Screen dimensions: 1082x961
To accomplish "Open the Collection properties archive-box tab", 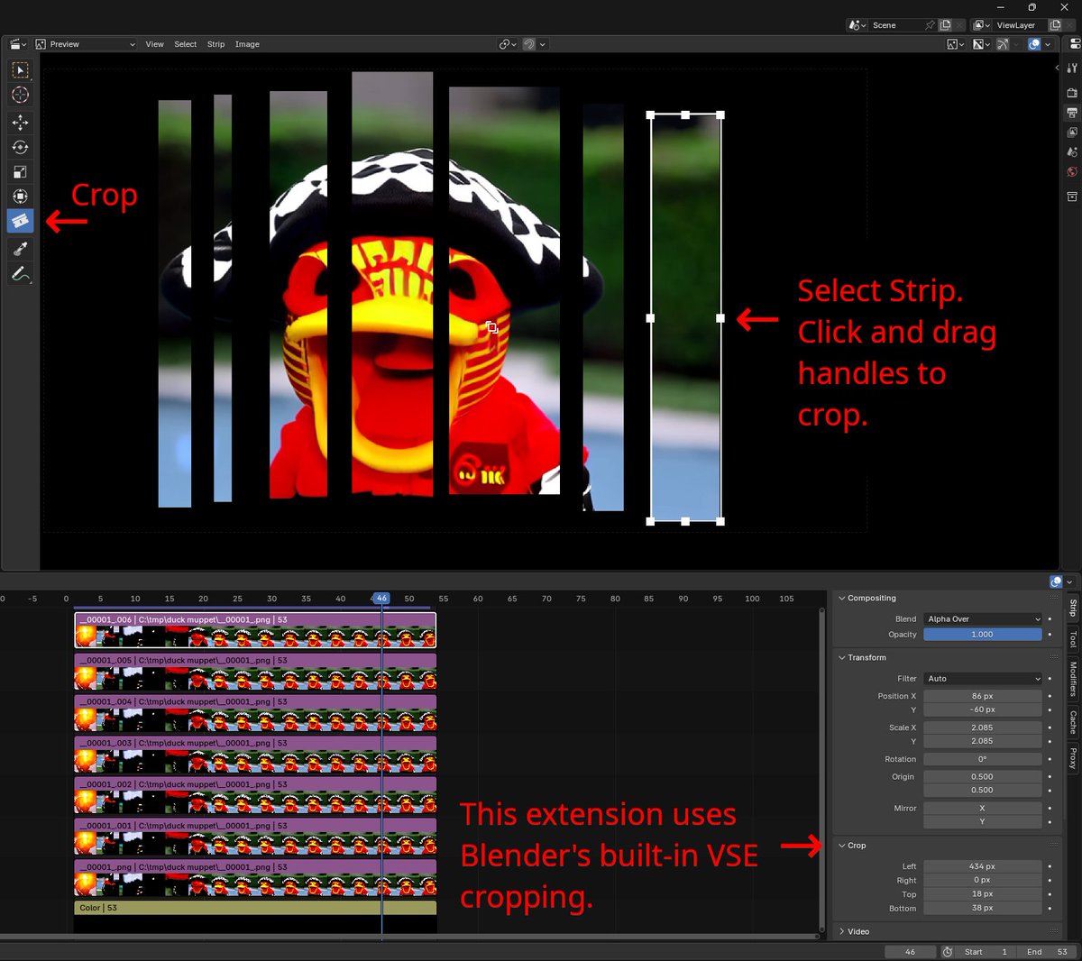I will pyautogui.click(x=1072, y=196).
